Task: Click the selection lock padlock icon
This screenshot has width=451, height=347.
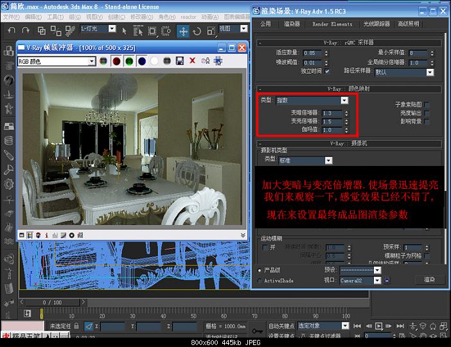Action: pos(76,326)
